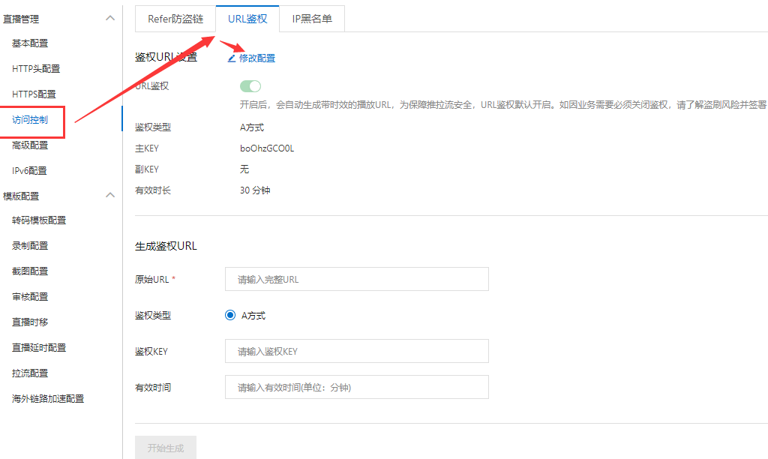The height and width of the screenshot is (459, 768).
Task: Switch to the Refer防盗链 tab
Action: coord(175,19)
